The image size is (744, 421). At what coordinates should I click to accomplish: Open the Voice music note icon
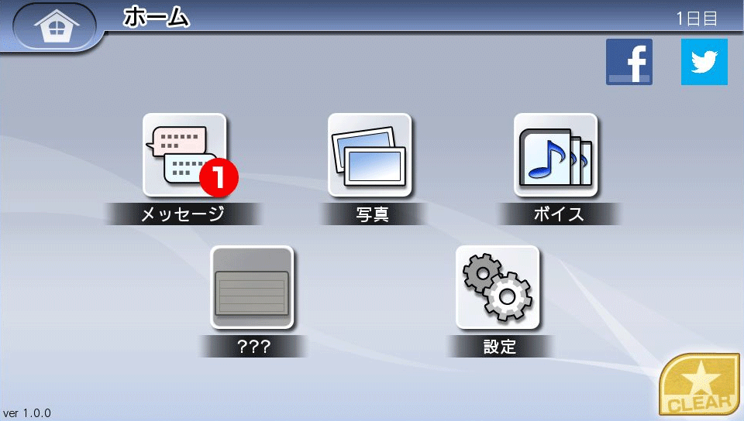[556, 155]
